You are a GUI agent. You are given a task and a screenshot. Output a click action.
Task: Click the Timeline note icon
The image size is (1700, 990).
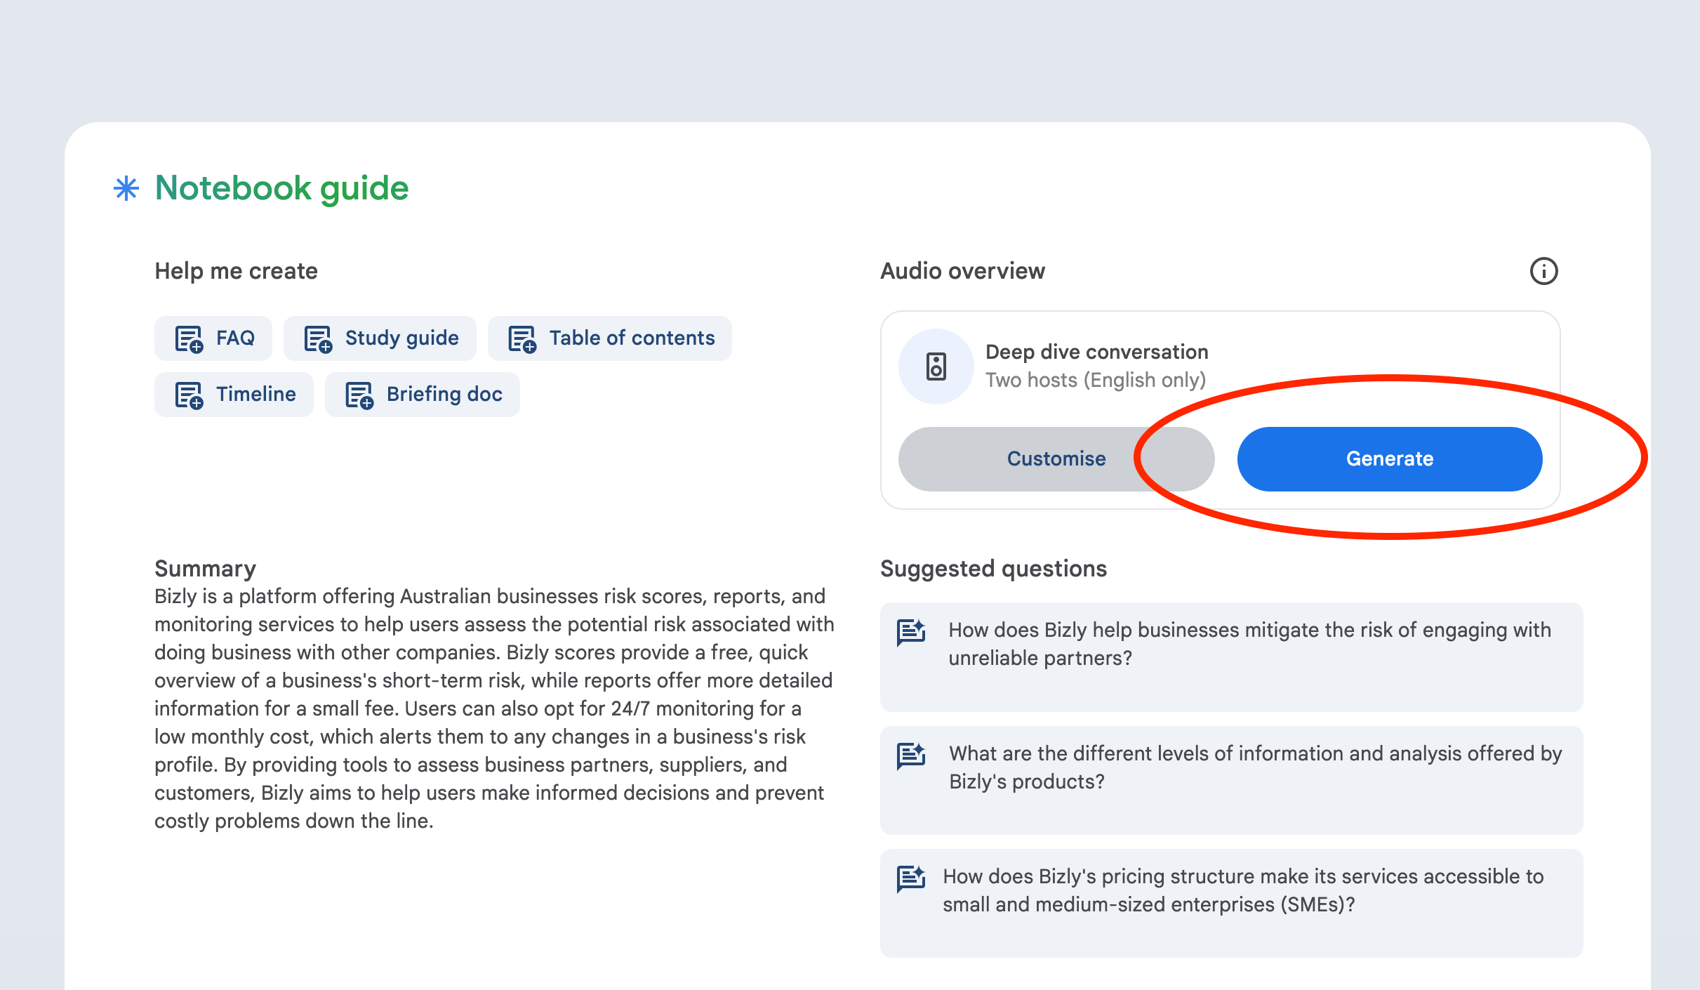point(189,395)
